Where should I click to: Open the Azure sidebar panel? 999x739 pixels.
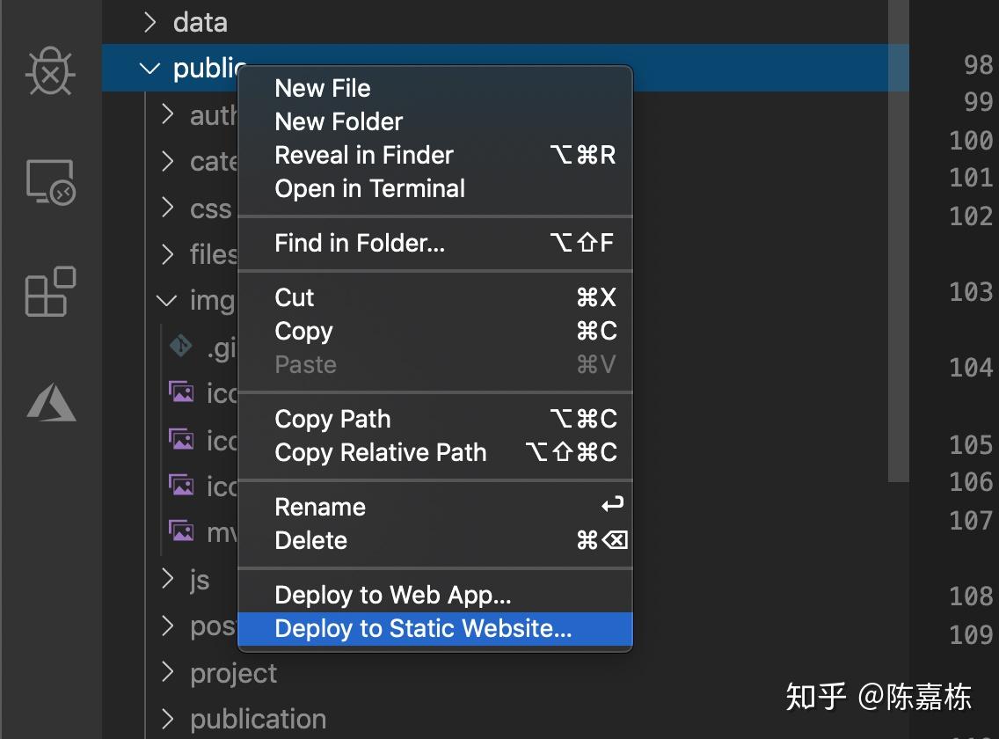pos(51,403)
